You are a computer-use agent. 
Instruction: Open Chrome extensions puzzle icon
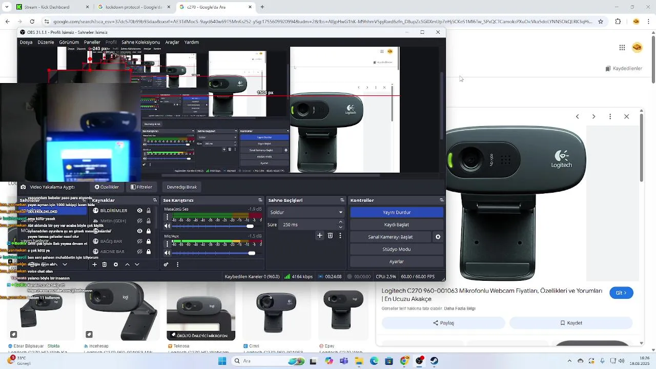pos(618,22)
